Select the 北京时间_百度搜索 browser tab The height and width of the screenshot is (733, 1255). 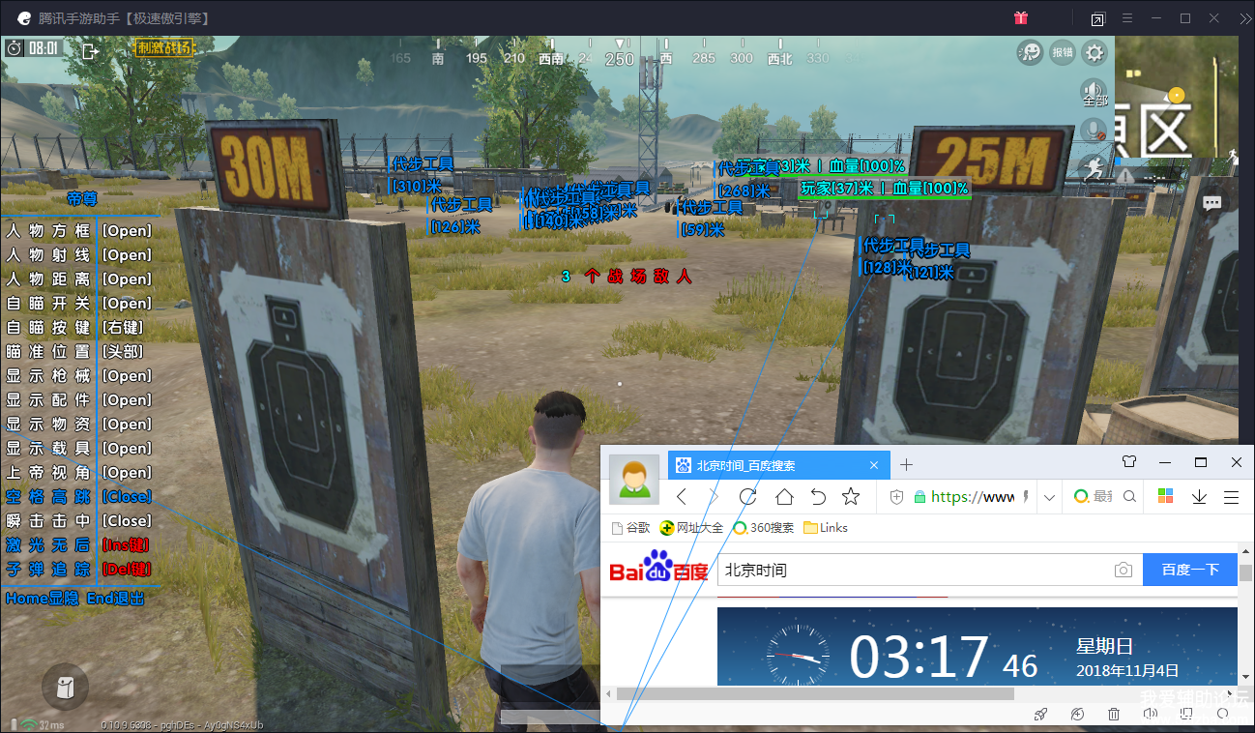coord(778,465)
